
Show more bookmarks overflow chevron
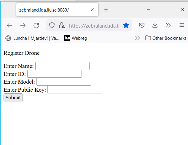coord(137,38)
